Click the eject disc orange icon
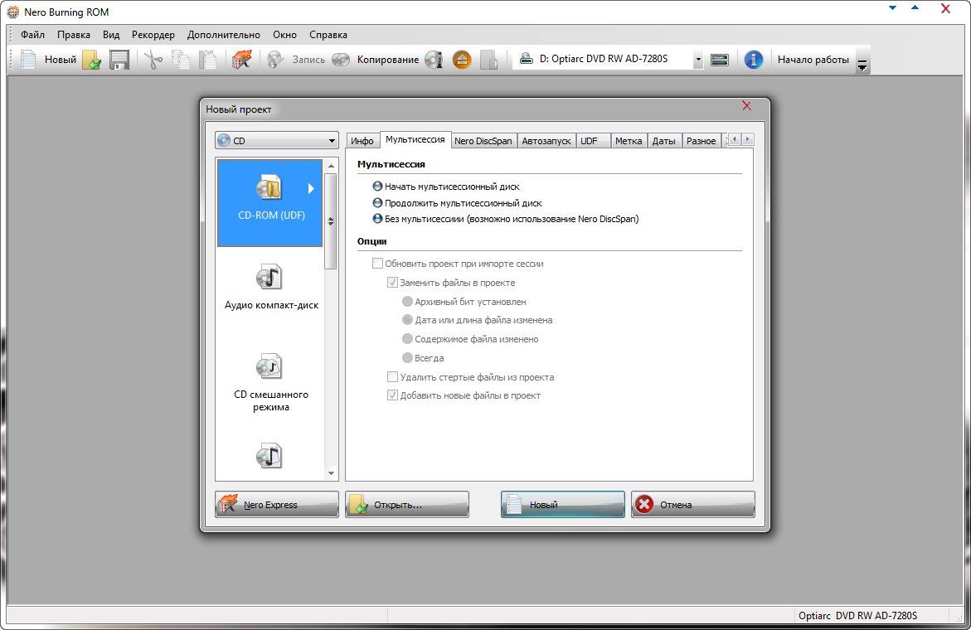 pyautogui.click(x=462, y=60)
